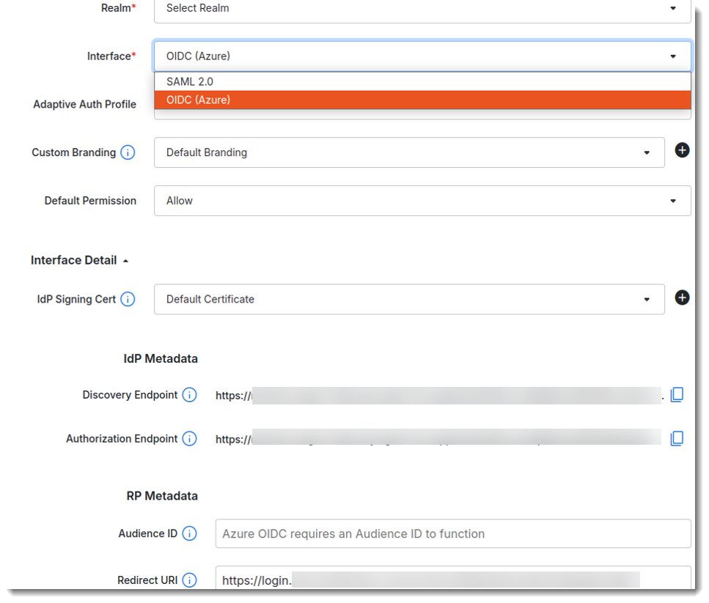Add a new Custom Branding entry

(682, 150)
